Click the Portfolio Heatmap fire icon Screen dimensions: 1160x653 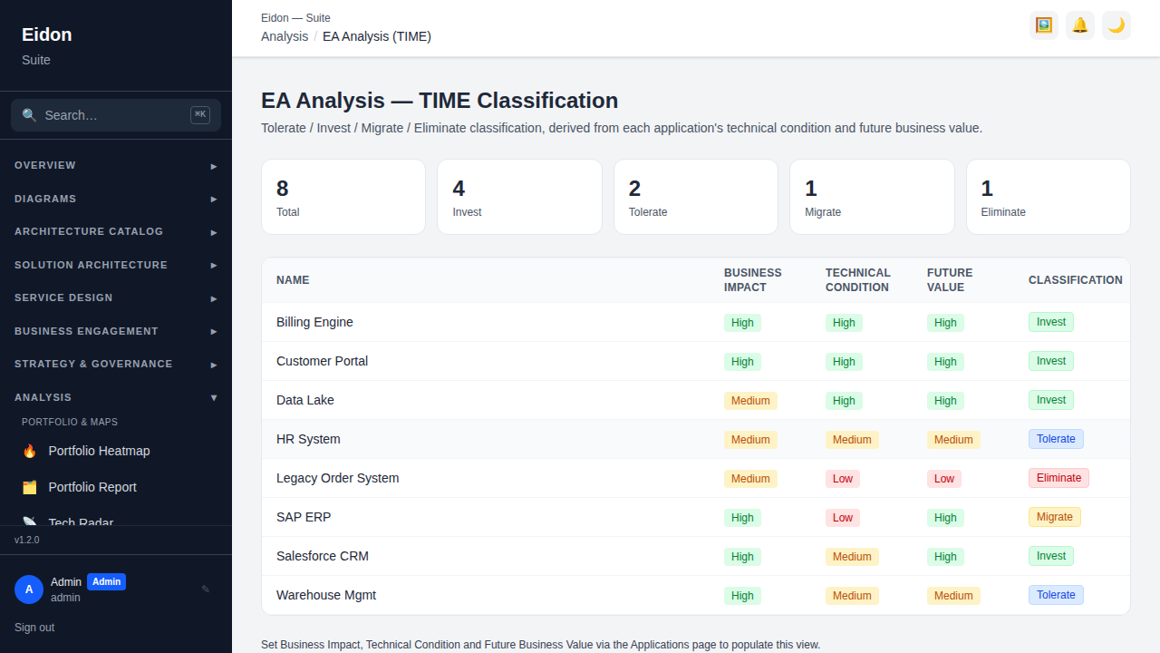pyautogui.click(x=30, y=451)
